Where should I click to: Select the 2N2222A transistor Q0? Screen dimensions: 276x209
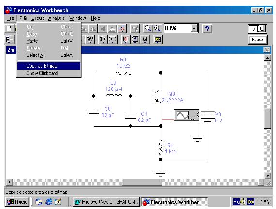pyautogui.click(x=157, y=96)
